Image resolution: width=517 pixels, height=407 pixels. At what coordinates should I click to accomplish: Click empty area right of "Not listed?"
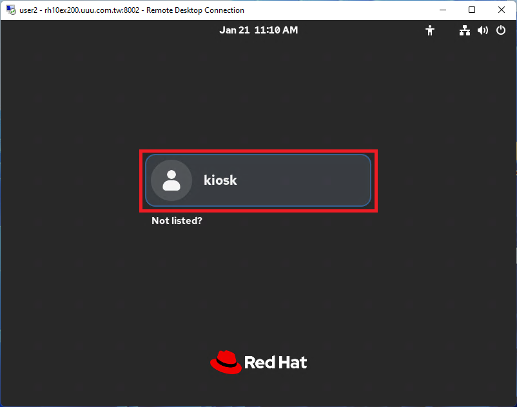pyautogui.click(x=290, y=221)
